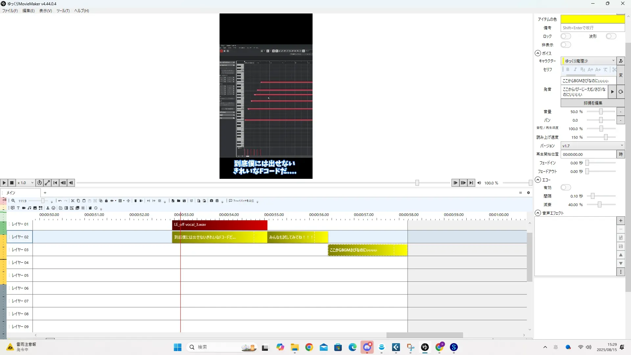631x355 pixels.
Task: Click the yellow アイテムの色 color swatch
Action: 592,19
